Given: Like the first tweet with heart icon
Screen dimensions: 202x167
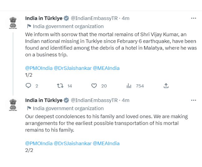Looking at the screenshot, I should pos(94,86).
